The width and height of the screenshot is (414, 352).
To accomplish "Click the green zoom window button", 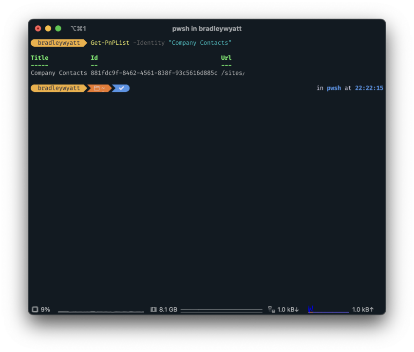I will coord(58,29).
